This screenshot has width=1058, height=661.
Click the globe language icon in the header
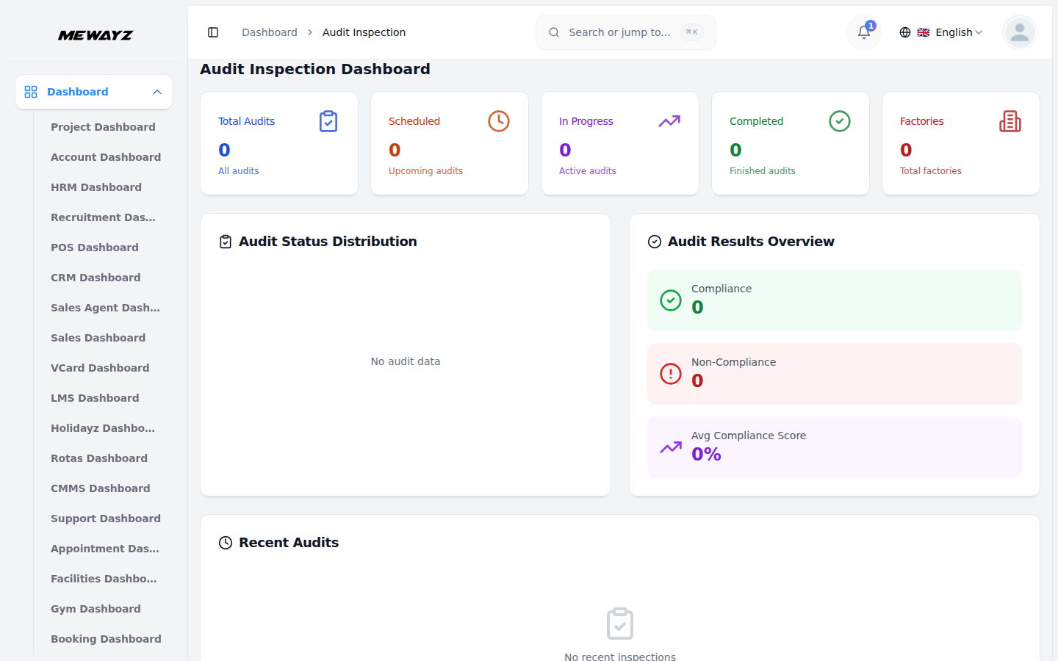click(x=904, y=32)
